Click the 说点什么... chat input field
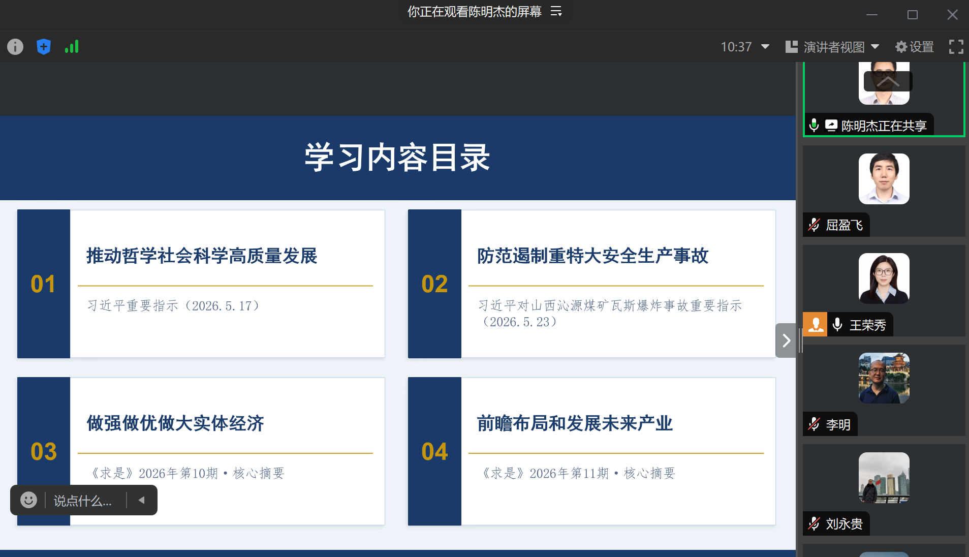Viewport: 969px width, 557px height. (83, 501)
